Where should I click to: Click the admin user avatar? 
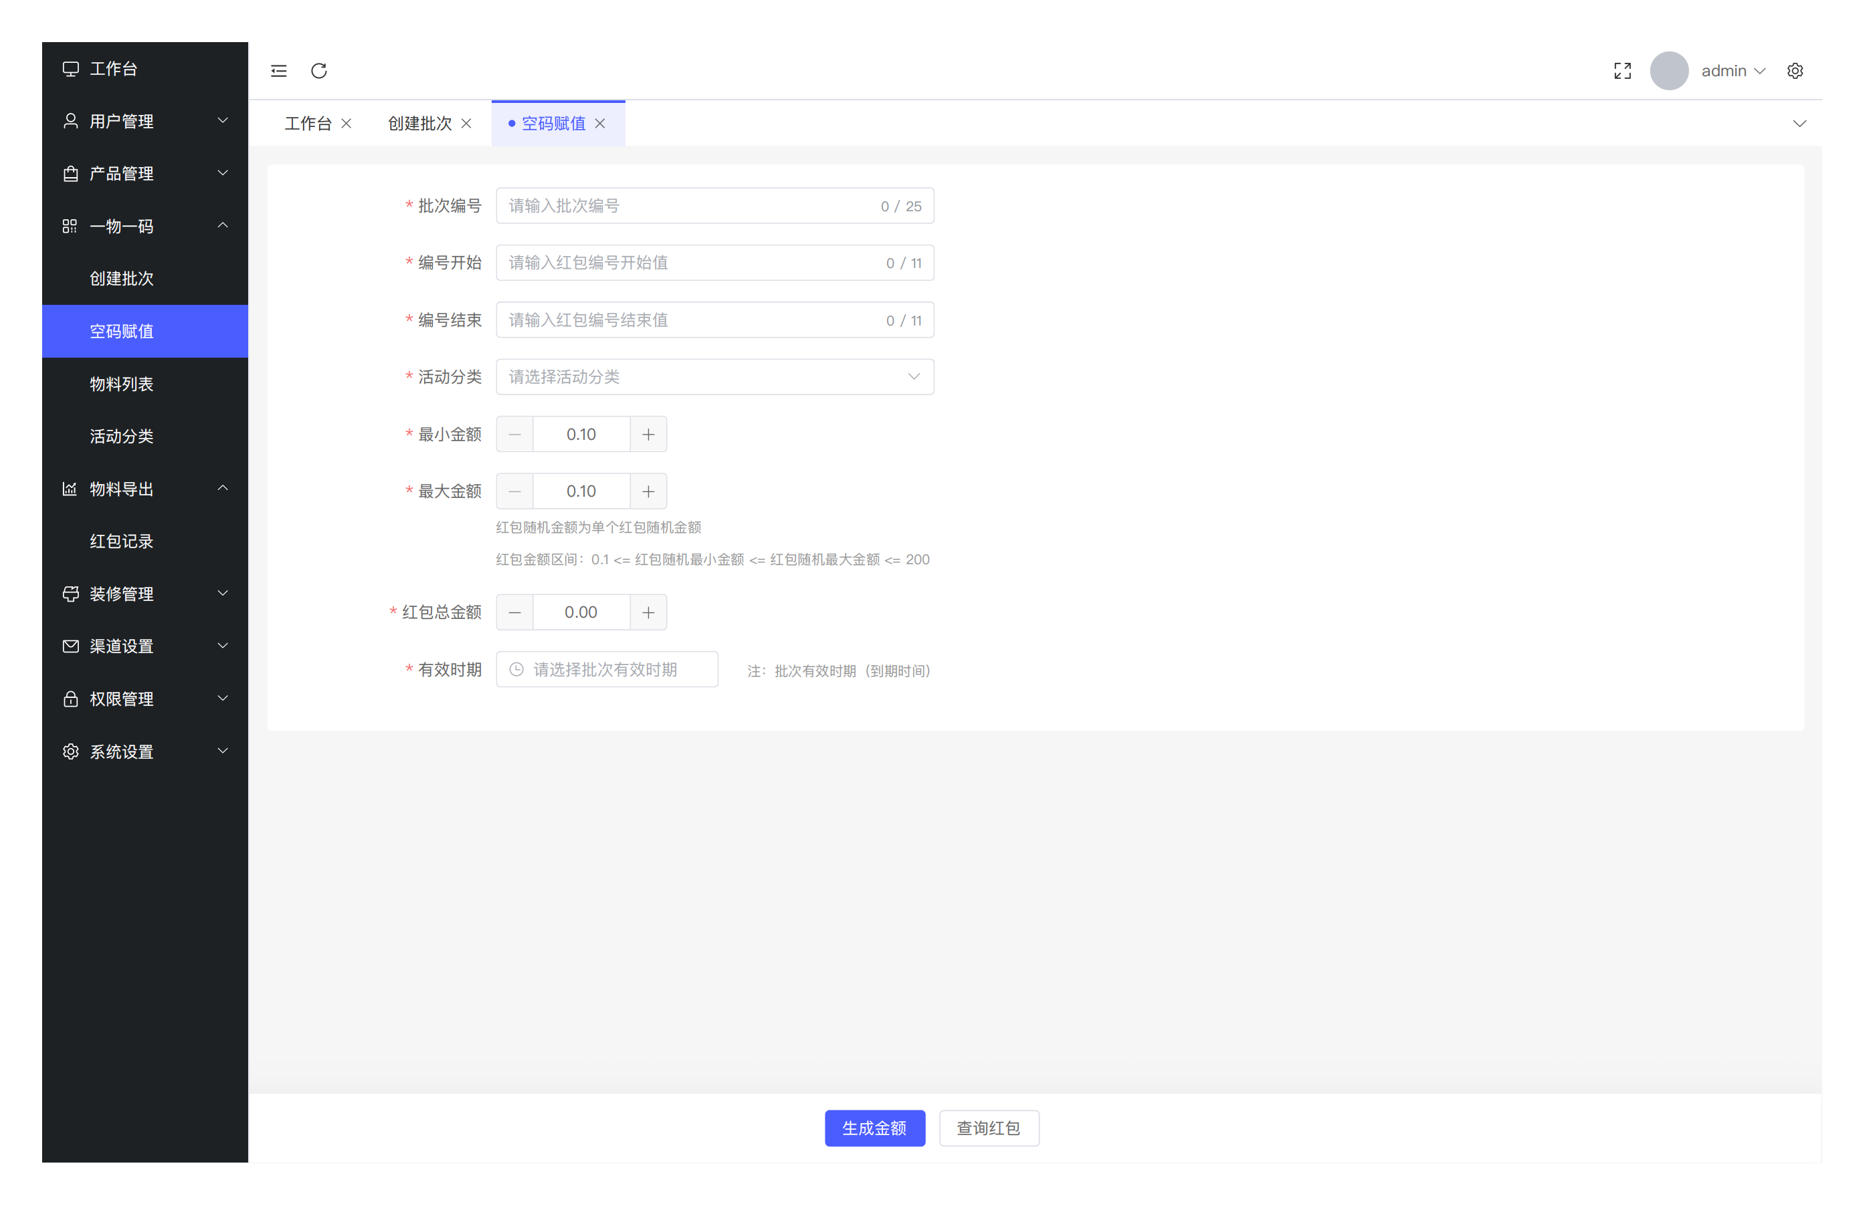pos(1668,72)
